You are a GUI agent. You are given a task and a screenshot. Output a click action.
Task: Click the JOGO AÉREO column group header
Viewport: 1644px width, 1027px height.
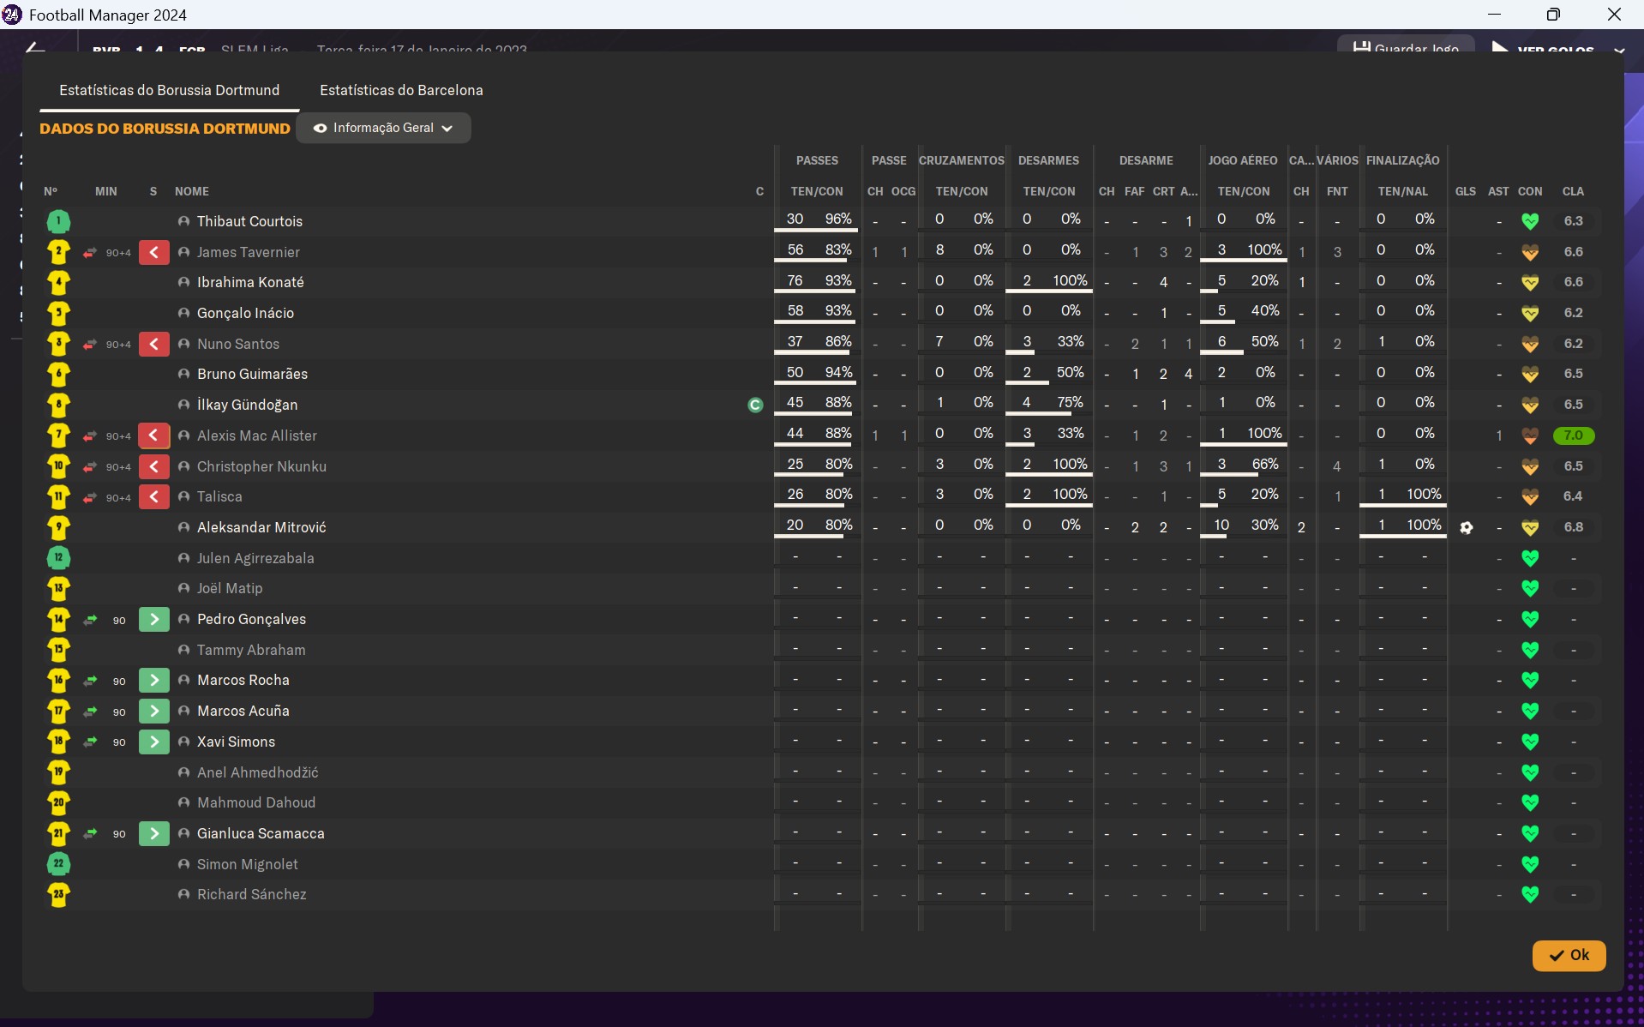1243,160
